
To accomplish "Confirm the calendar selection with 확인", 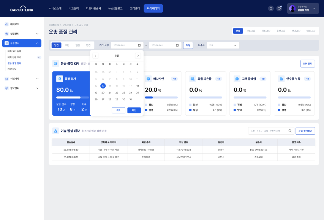I will click(134, 110).
